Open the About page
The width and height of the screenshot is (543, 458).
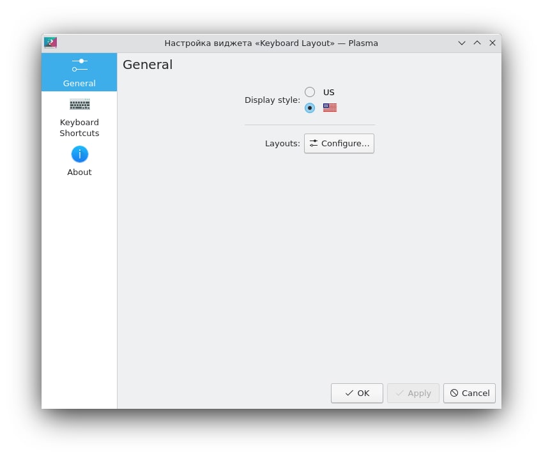(79, 162)
